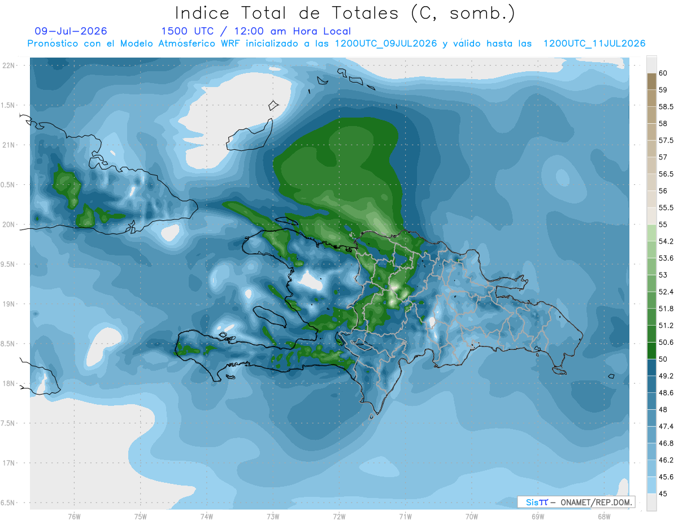Click the "74W" longitude label
Screen dimensions: 678x524
[207, 516]
